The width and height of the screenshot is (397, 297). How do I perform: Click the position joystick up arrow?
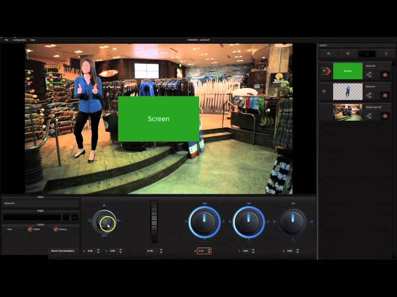pyautogui.click(x=104, y=205)
